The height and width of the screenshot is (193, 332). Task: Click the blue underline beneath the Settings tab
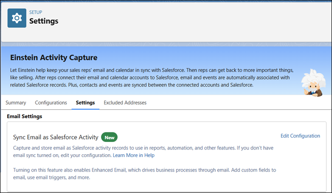click(x=85, y=109)
